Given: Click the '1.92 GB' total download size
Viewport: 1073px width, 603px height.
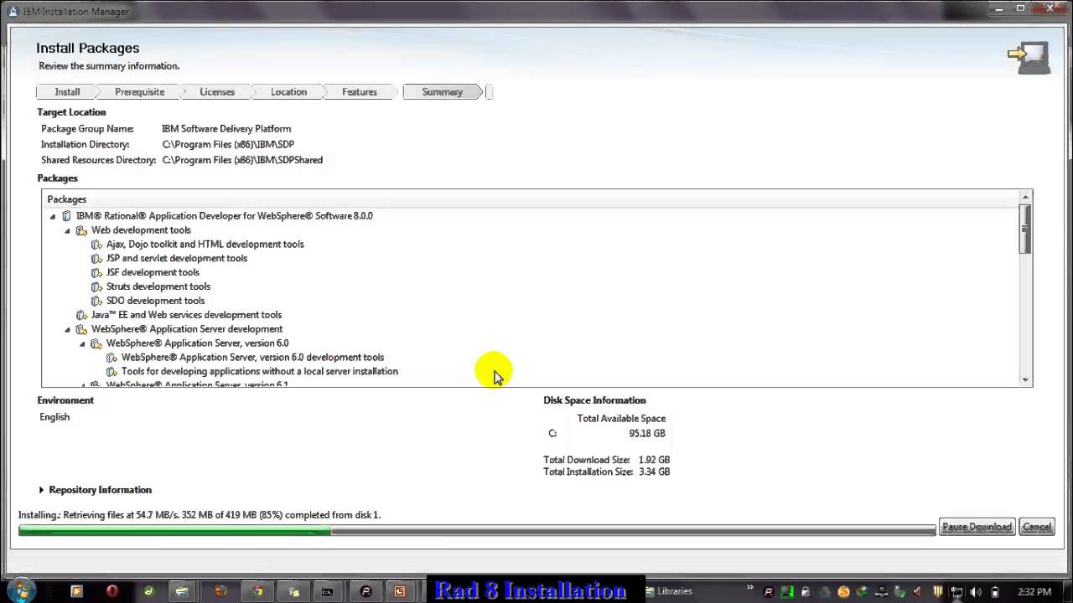Looking at the screenshot, I should [654, 460].
